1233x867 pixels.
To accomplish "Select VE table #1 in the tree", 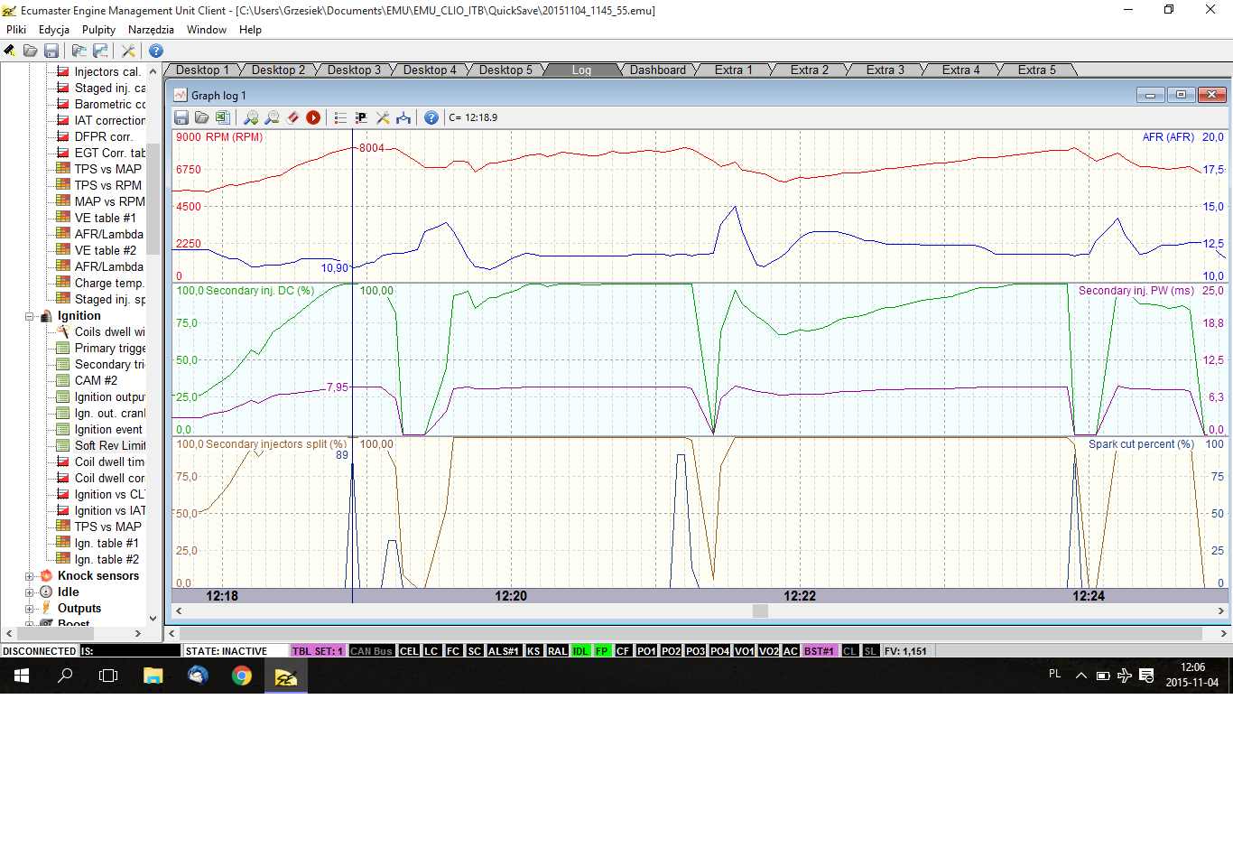I will tap(105, 219).
